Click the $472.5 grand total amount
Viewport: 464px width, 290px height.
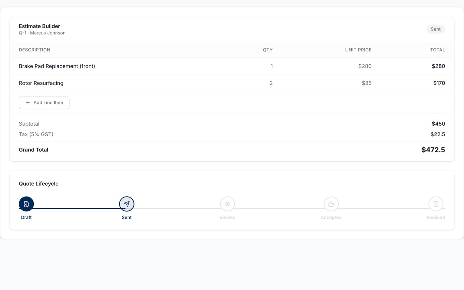[x=433, y=150]
